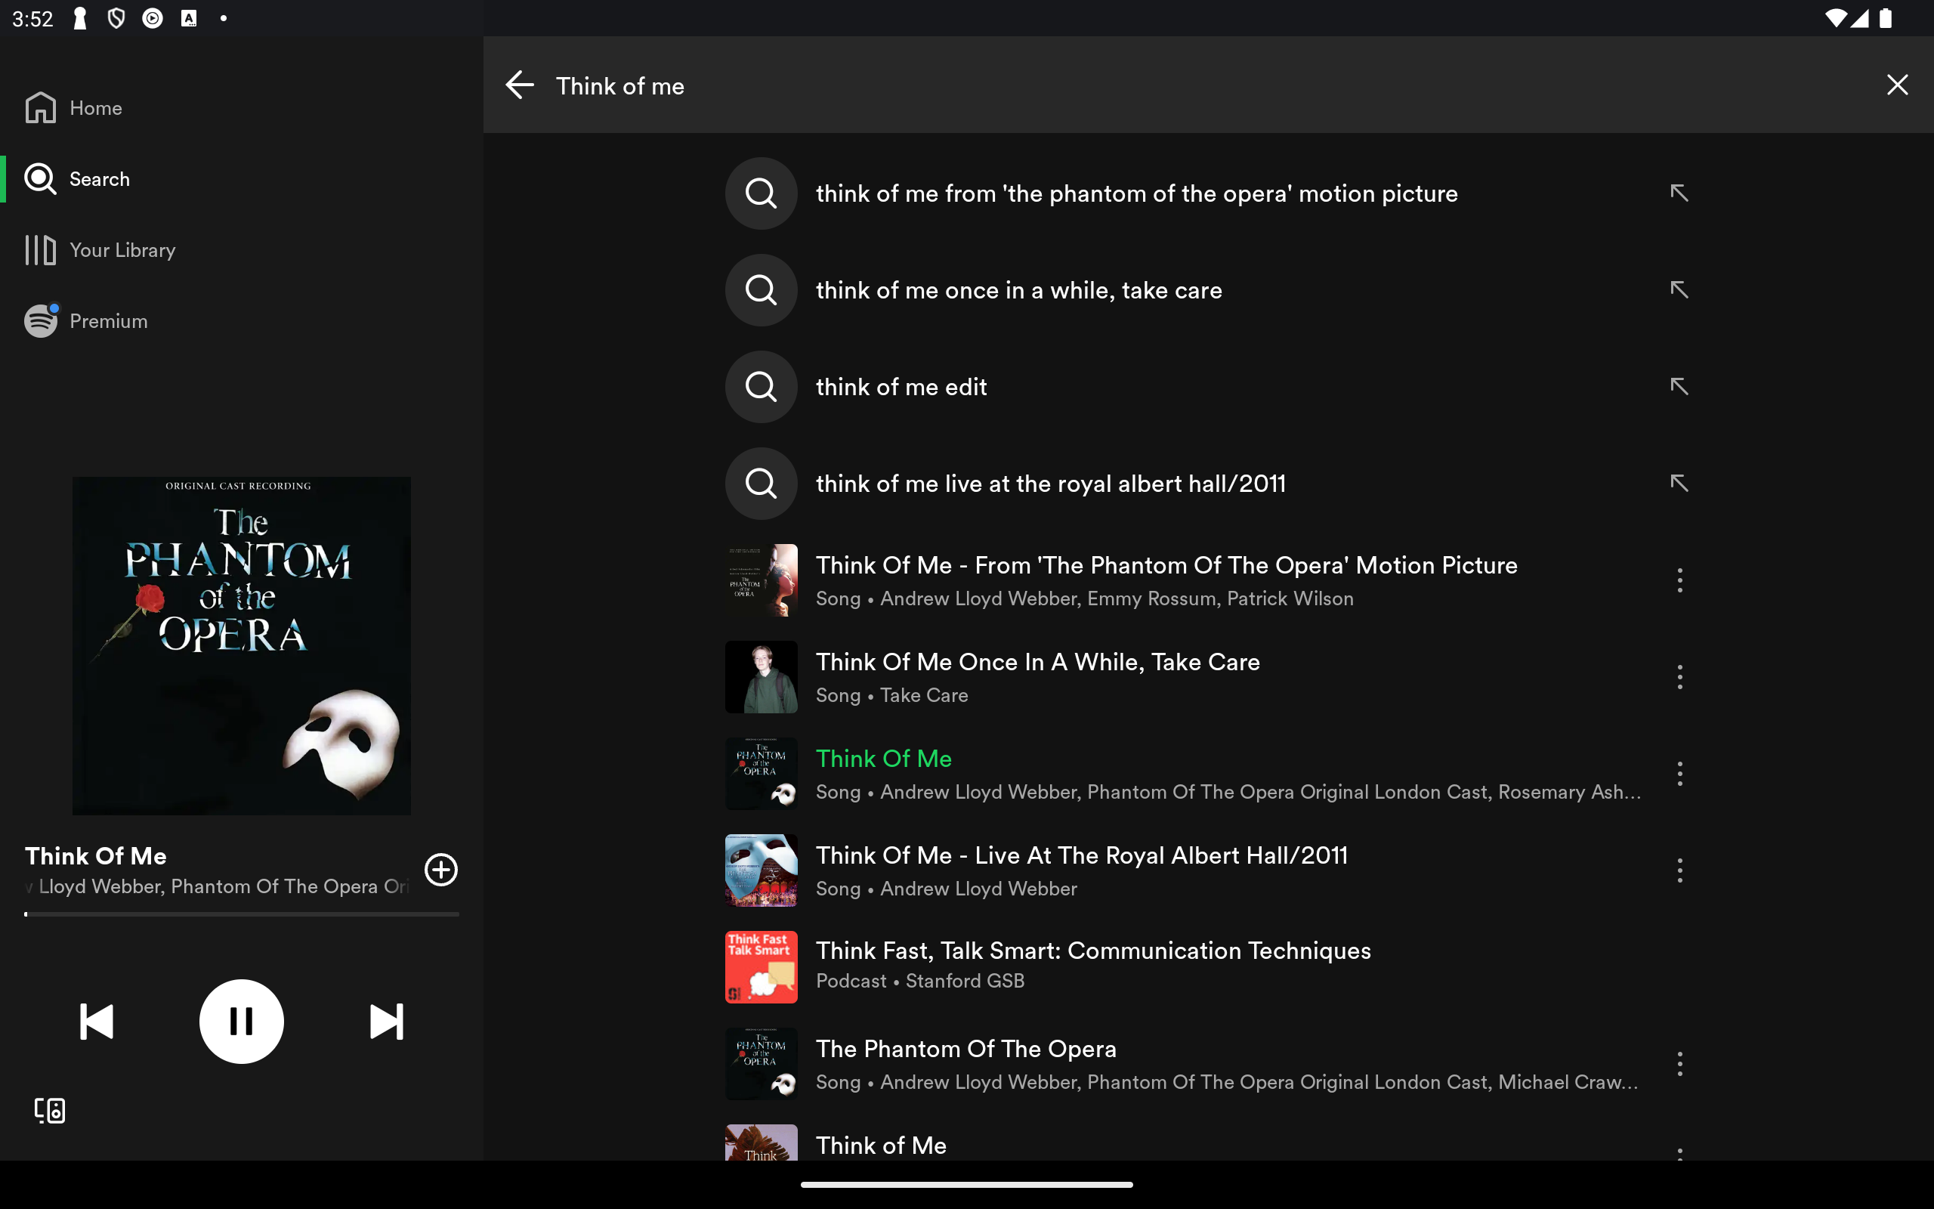Tap the Motion Picture track album art

point(761,580)
